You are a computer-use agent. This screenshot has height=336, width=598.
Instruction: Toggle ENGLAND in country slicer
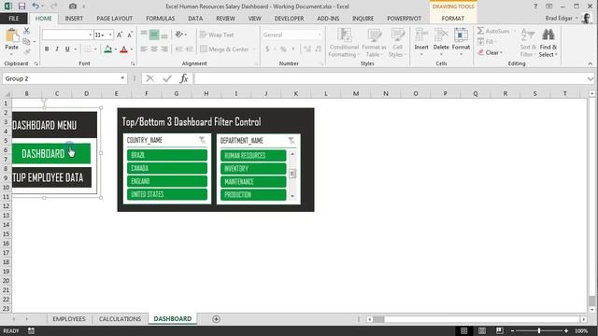167,181
